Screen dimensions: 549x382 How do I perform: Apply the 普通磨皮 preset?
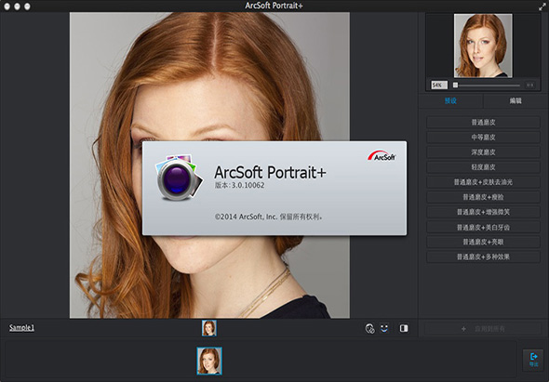click(x=483, y=123)
